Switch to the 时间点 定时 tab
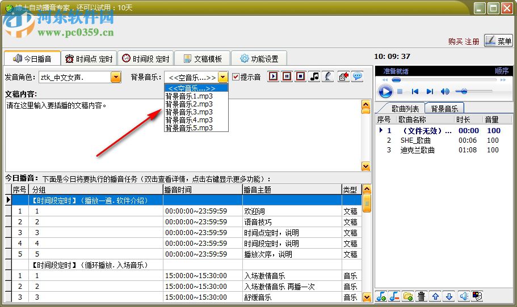Viewport: 517px width, 307px height. coord(89,59)
